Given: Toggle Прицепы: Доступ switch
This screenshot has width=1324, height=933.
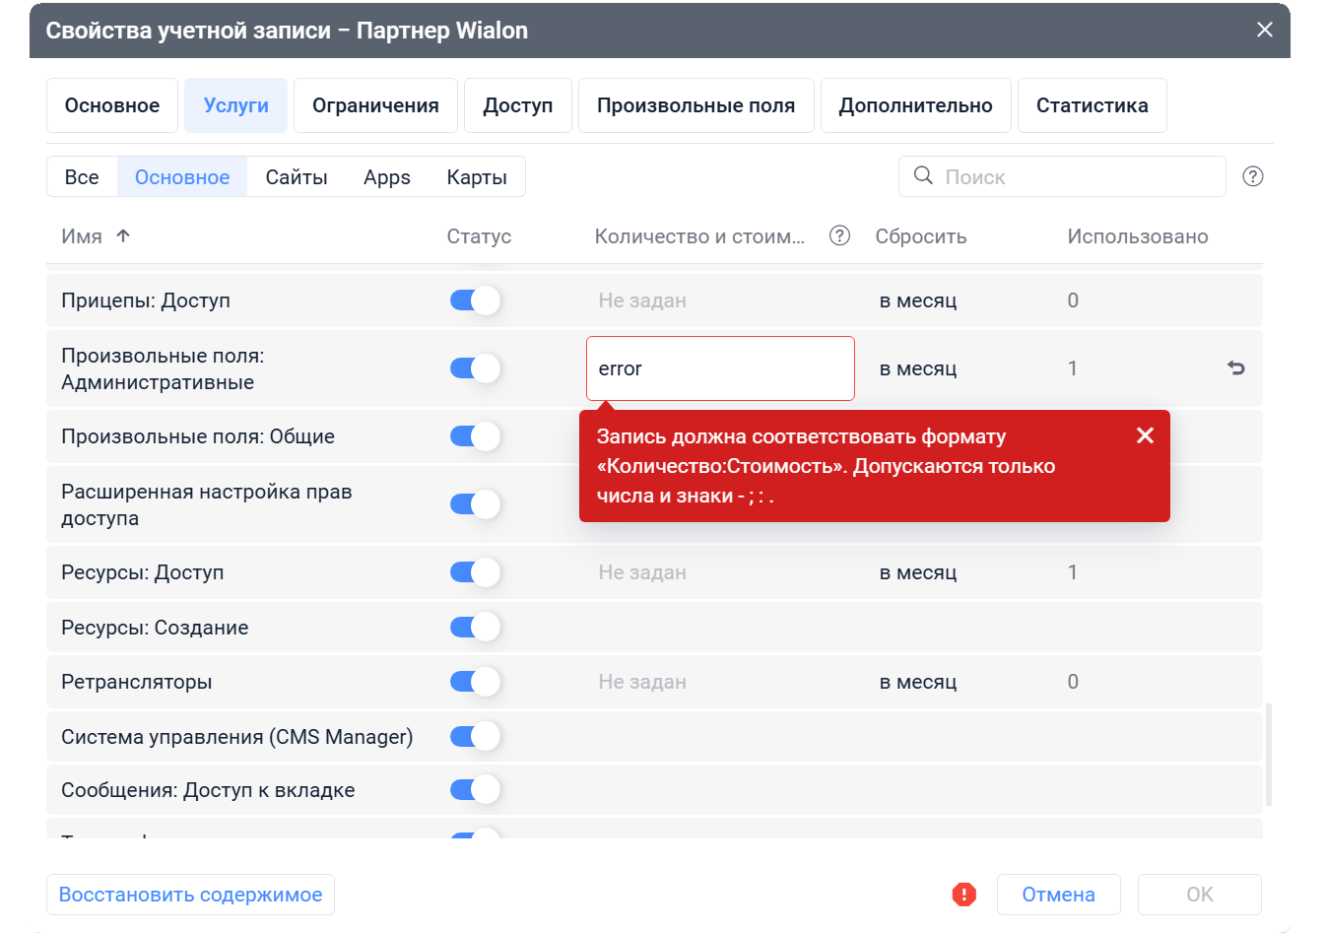Looking at the screenshot, I should 475,300.
